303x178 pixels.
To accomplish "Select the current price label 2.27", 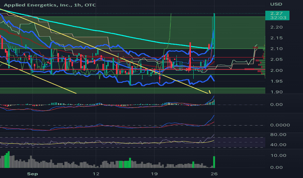I will pos(277,13).
